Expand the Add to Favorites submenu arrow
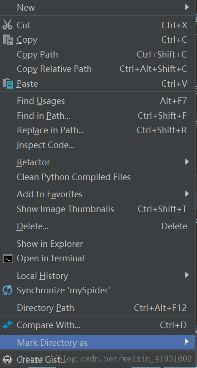 pyautogui.click(x=187, y=194)
